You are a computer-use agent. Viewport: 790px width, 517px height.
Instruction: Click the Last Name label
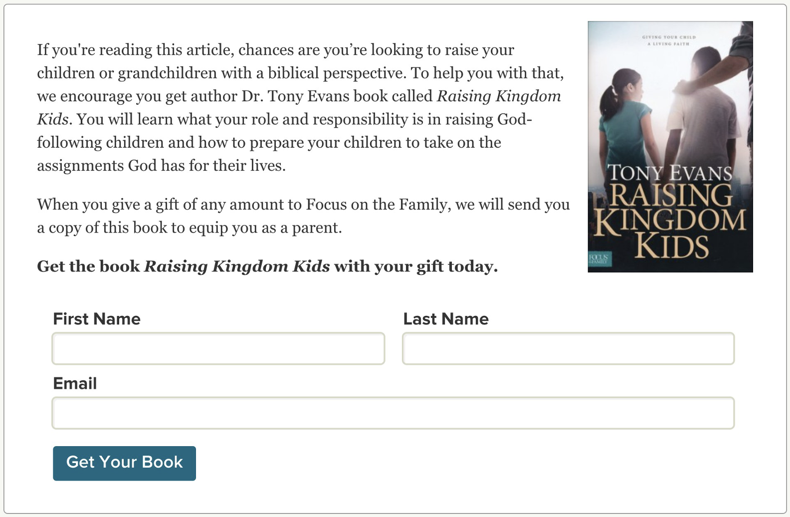click(446, 319)
